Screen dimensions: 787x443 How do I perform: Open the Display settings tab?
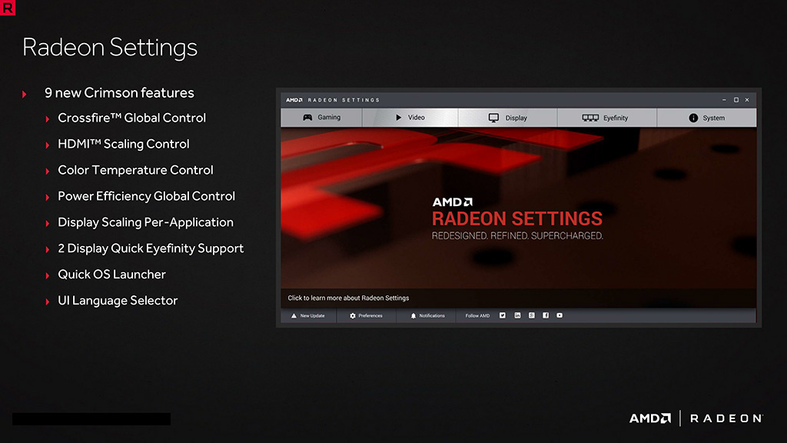pos(508,118)
